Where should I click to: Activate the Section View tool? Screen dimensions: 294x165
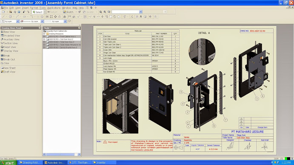click(x=9, y=43)
